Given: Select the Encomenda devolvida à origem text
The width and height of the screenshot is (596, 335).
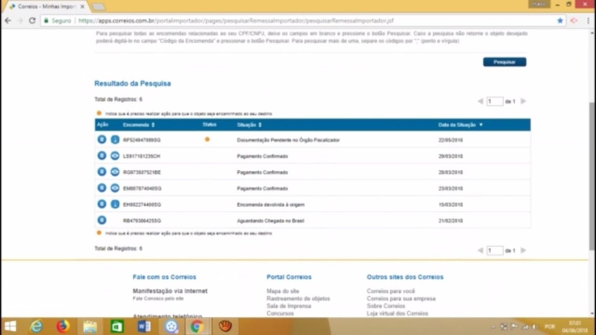Looking at the screenshot, I should coord(271,205).
